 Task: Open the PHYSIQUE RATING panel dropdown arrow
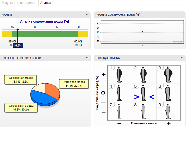pos(181,58)
